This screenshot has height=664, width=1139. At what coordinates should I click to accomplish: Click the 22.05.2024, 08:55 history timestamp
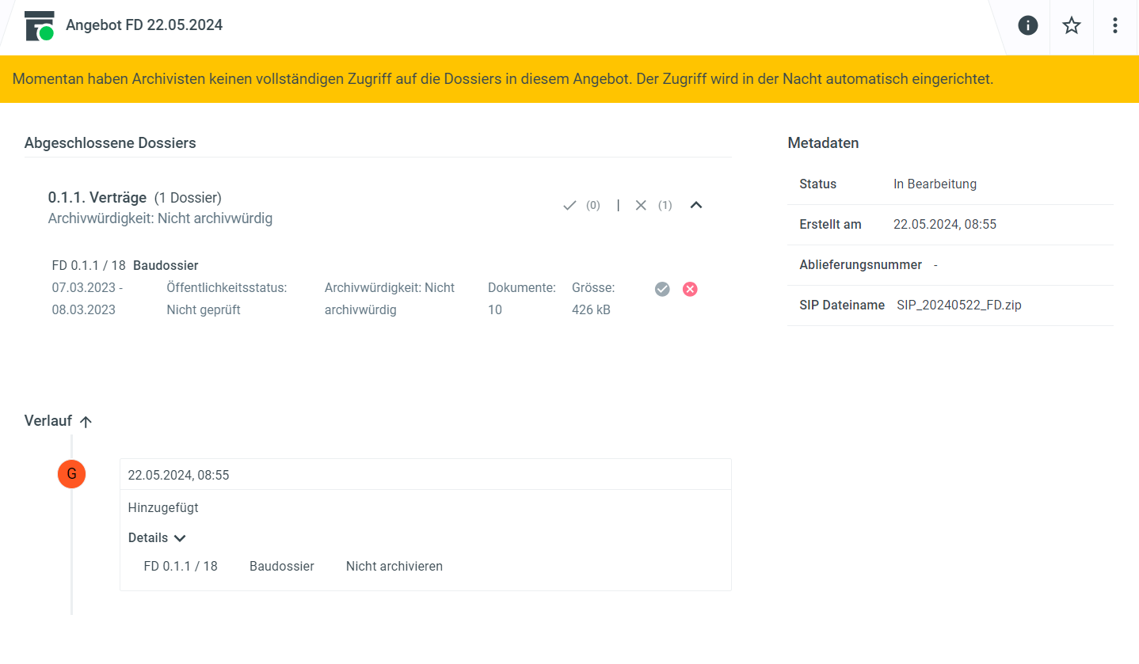178,475
